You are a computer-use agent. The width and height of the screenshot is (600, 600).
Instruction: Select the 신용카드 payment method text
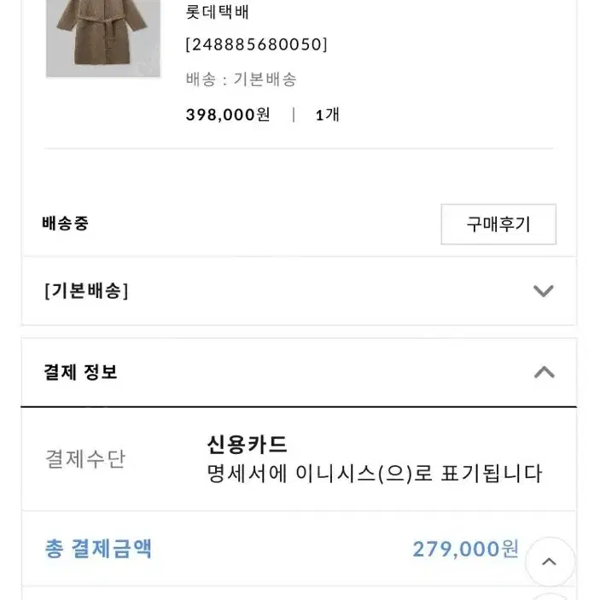coord(248,445)
